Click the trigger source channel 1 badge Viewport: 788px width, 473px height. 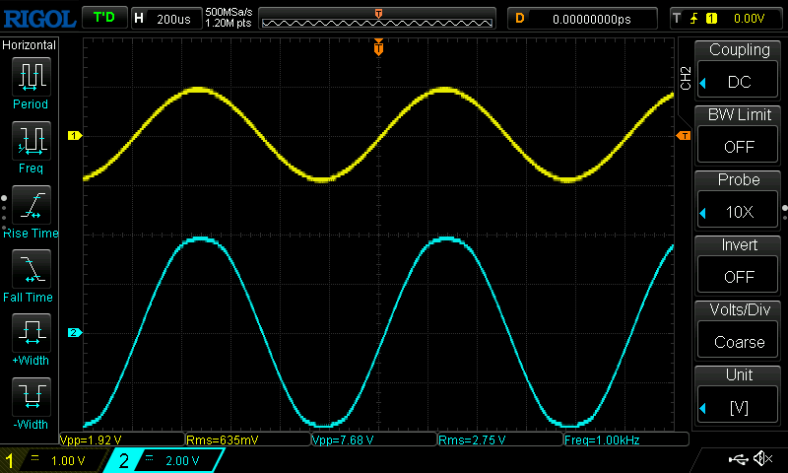711,19
